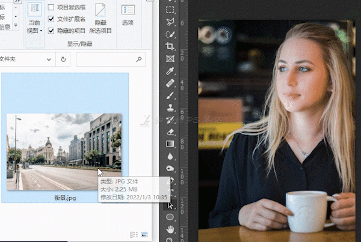
Task: Enable the 项目复选框 checkbox
Action: coord(51,7)
